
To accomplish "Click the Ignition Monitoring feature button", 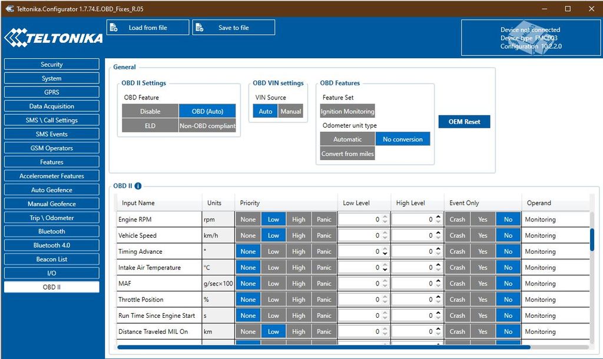I will click(347, 111).
